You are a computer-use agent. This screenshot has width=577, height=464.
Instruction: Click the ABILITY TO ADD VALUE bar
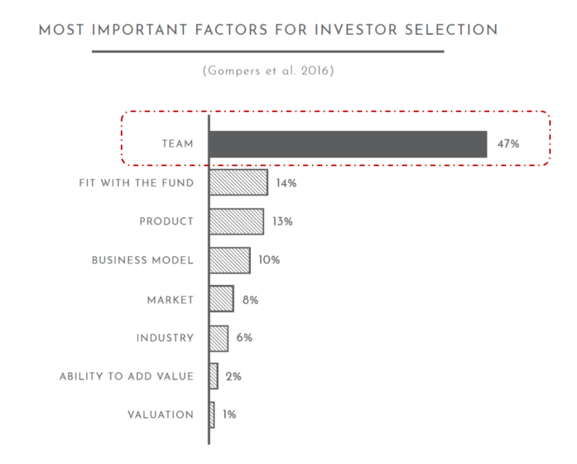click(x=213, y=376)
